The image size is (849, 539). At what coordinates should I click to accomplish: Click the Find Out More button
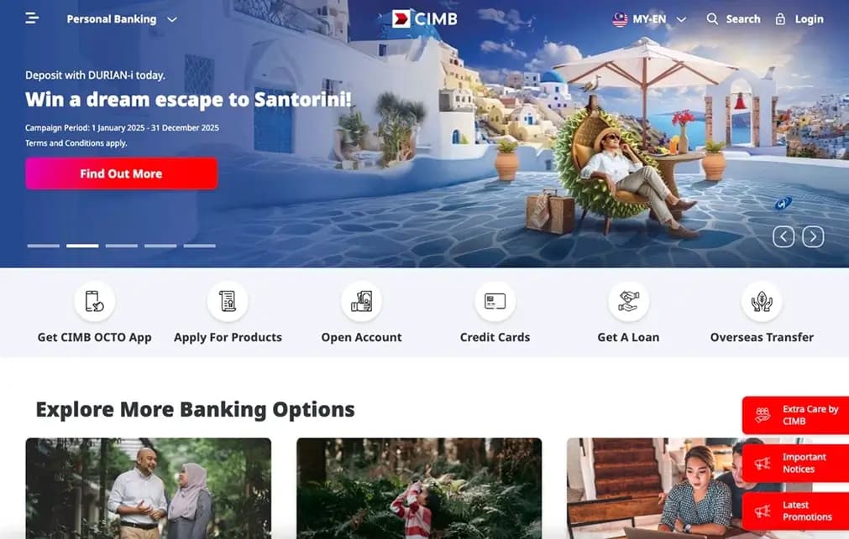point(121,174)
